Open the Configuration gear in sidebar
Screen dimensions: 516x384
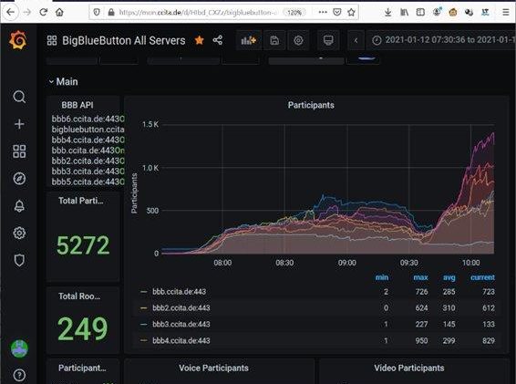19,233
